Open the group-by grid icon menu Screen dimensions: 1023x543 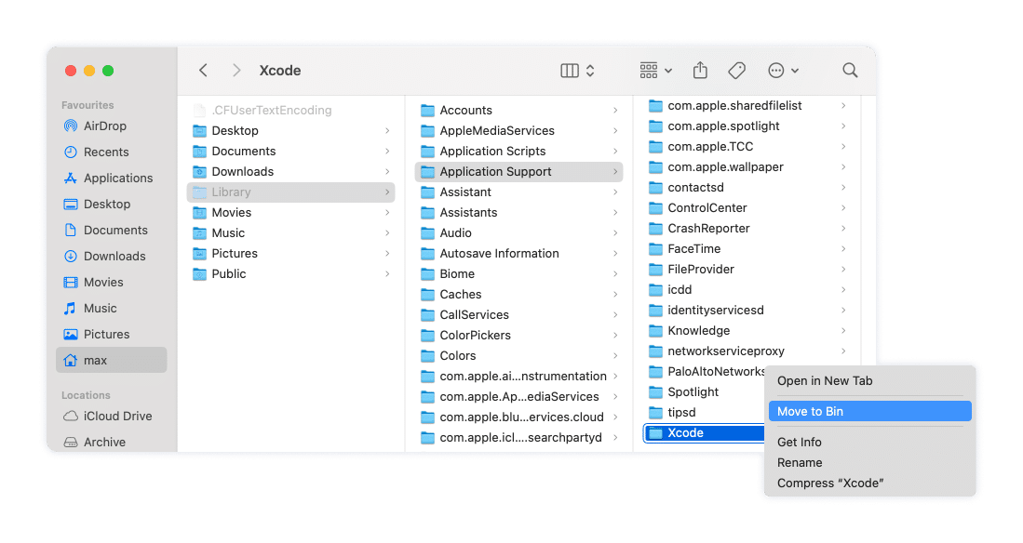point(655,71)
